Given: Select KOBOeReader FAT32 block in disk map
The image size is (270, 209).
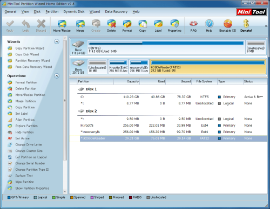Looking at the screenshot, I should (208, 67).
